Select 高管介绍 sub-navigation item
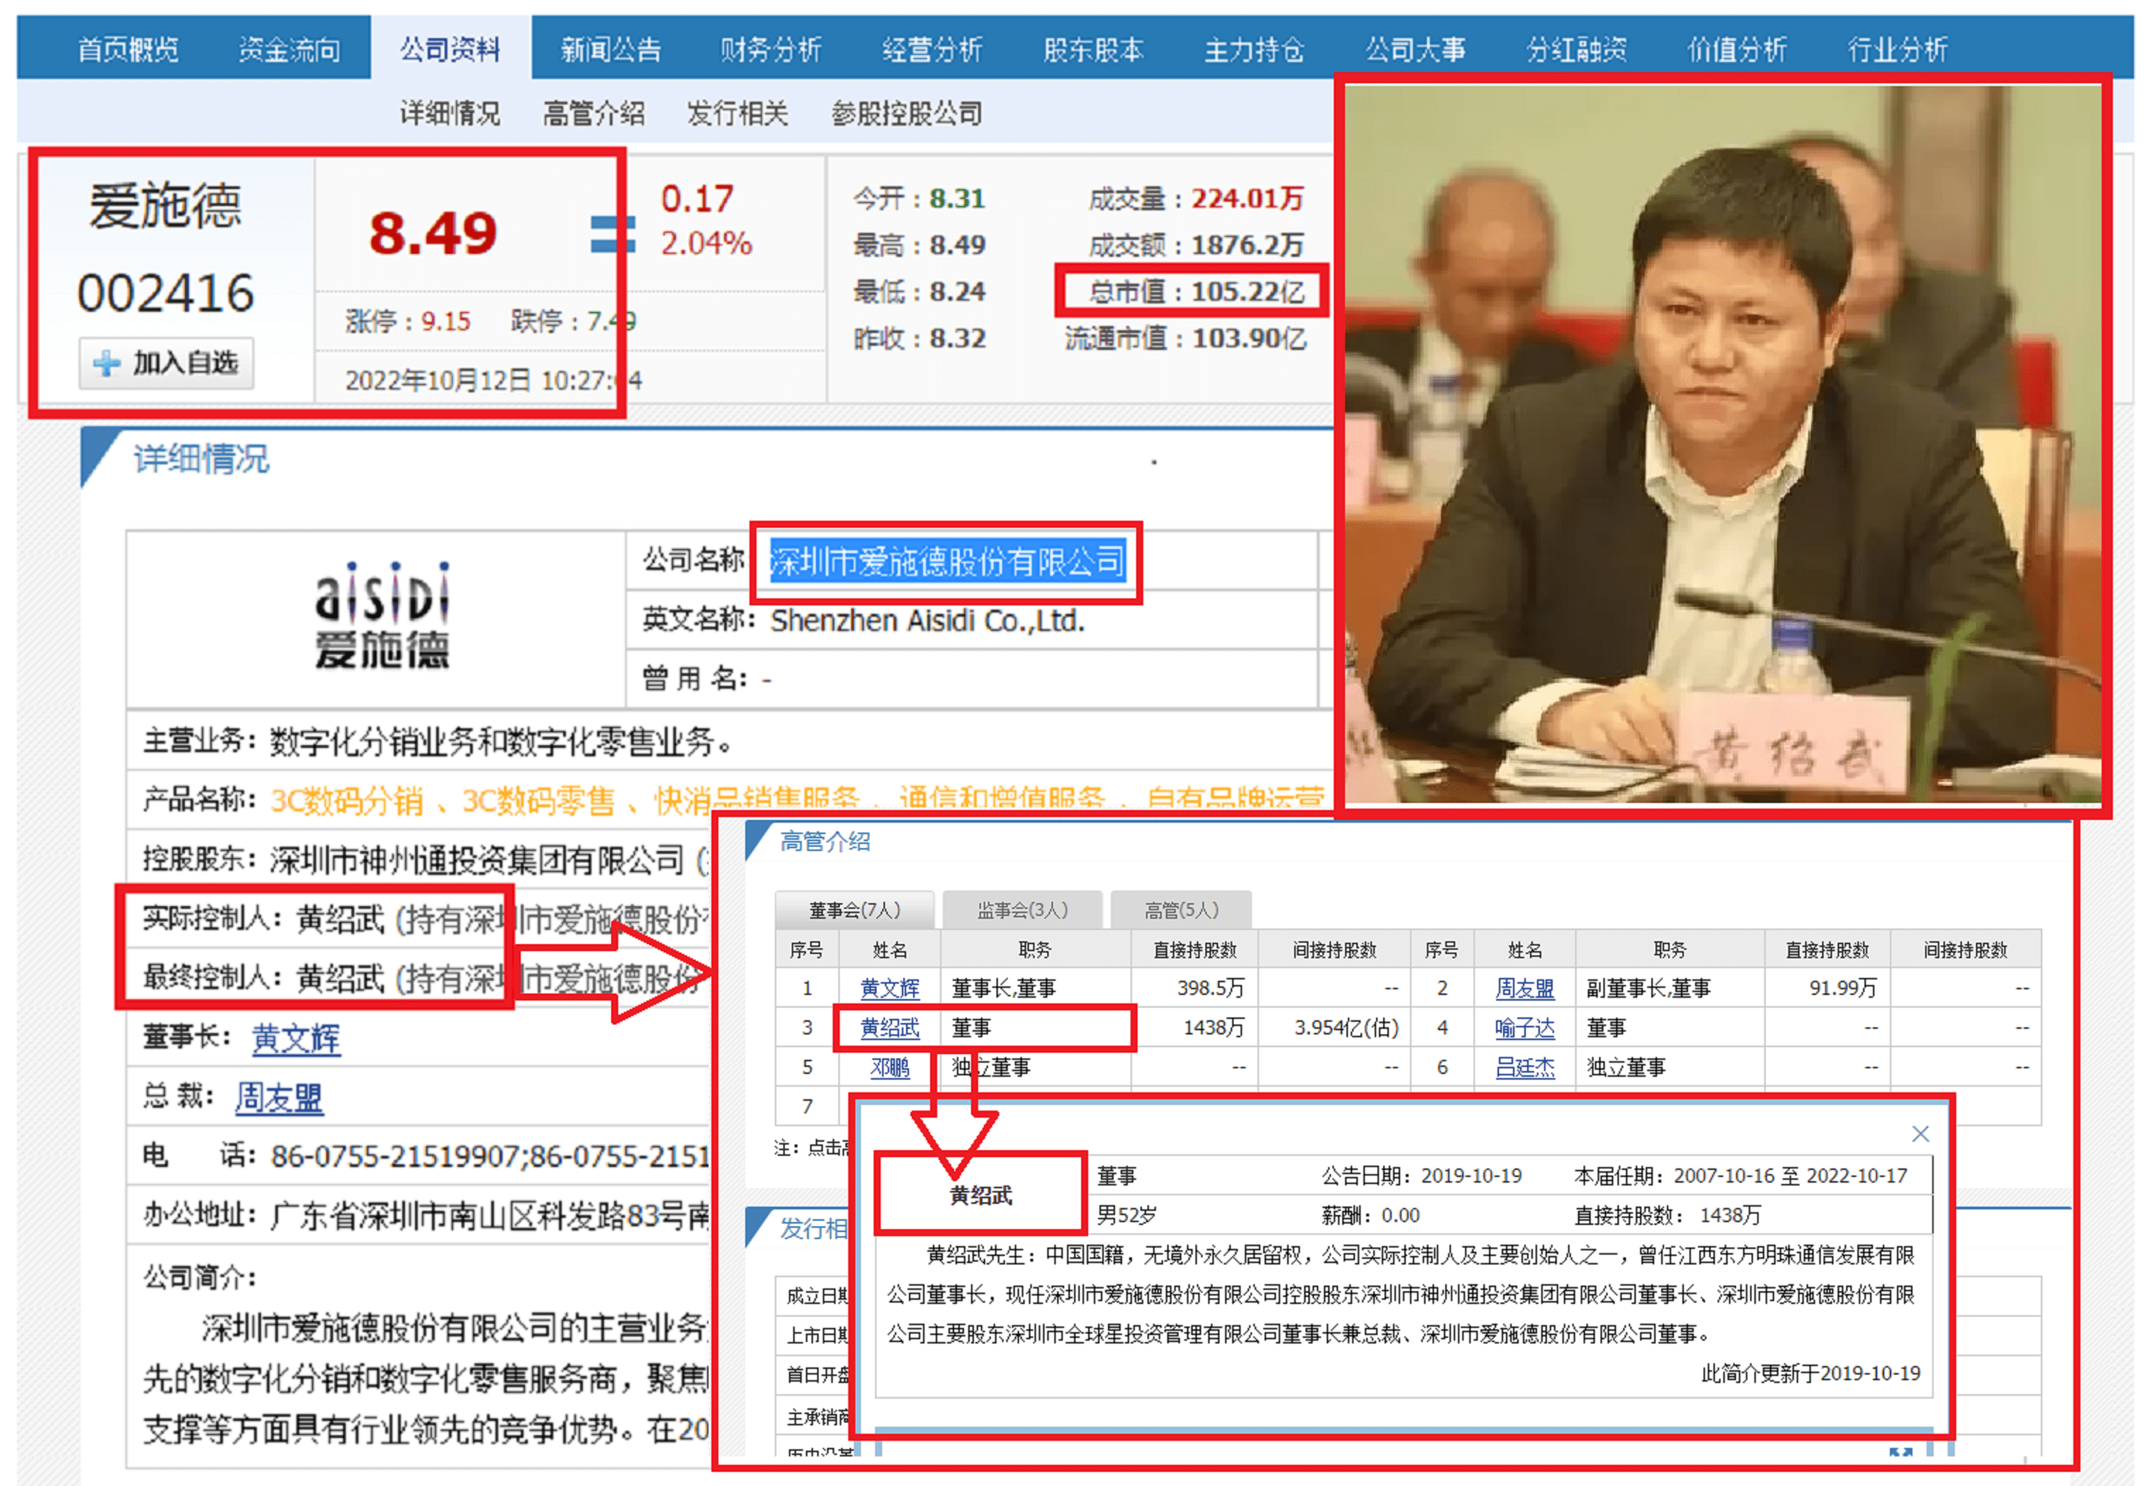 594,114
